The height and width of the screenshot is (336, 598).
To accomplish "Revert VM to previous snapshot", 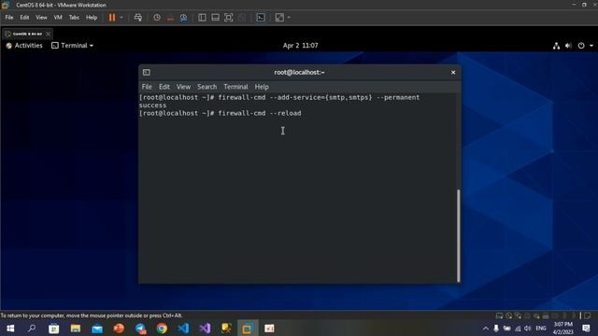I will (170, 18).
